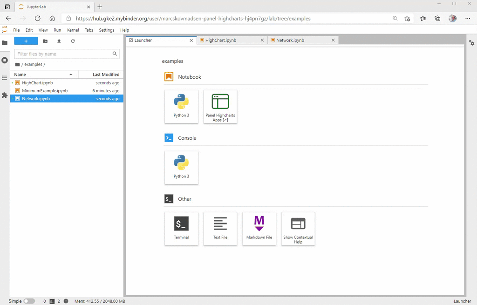This screenshot has width=477, height=305.
Task: Open the running terminals and kernels panel
Action: 5,60
